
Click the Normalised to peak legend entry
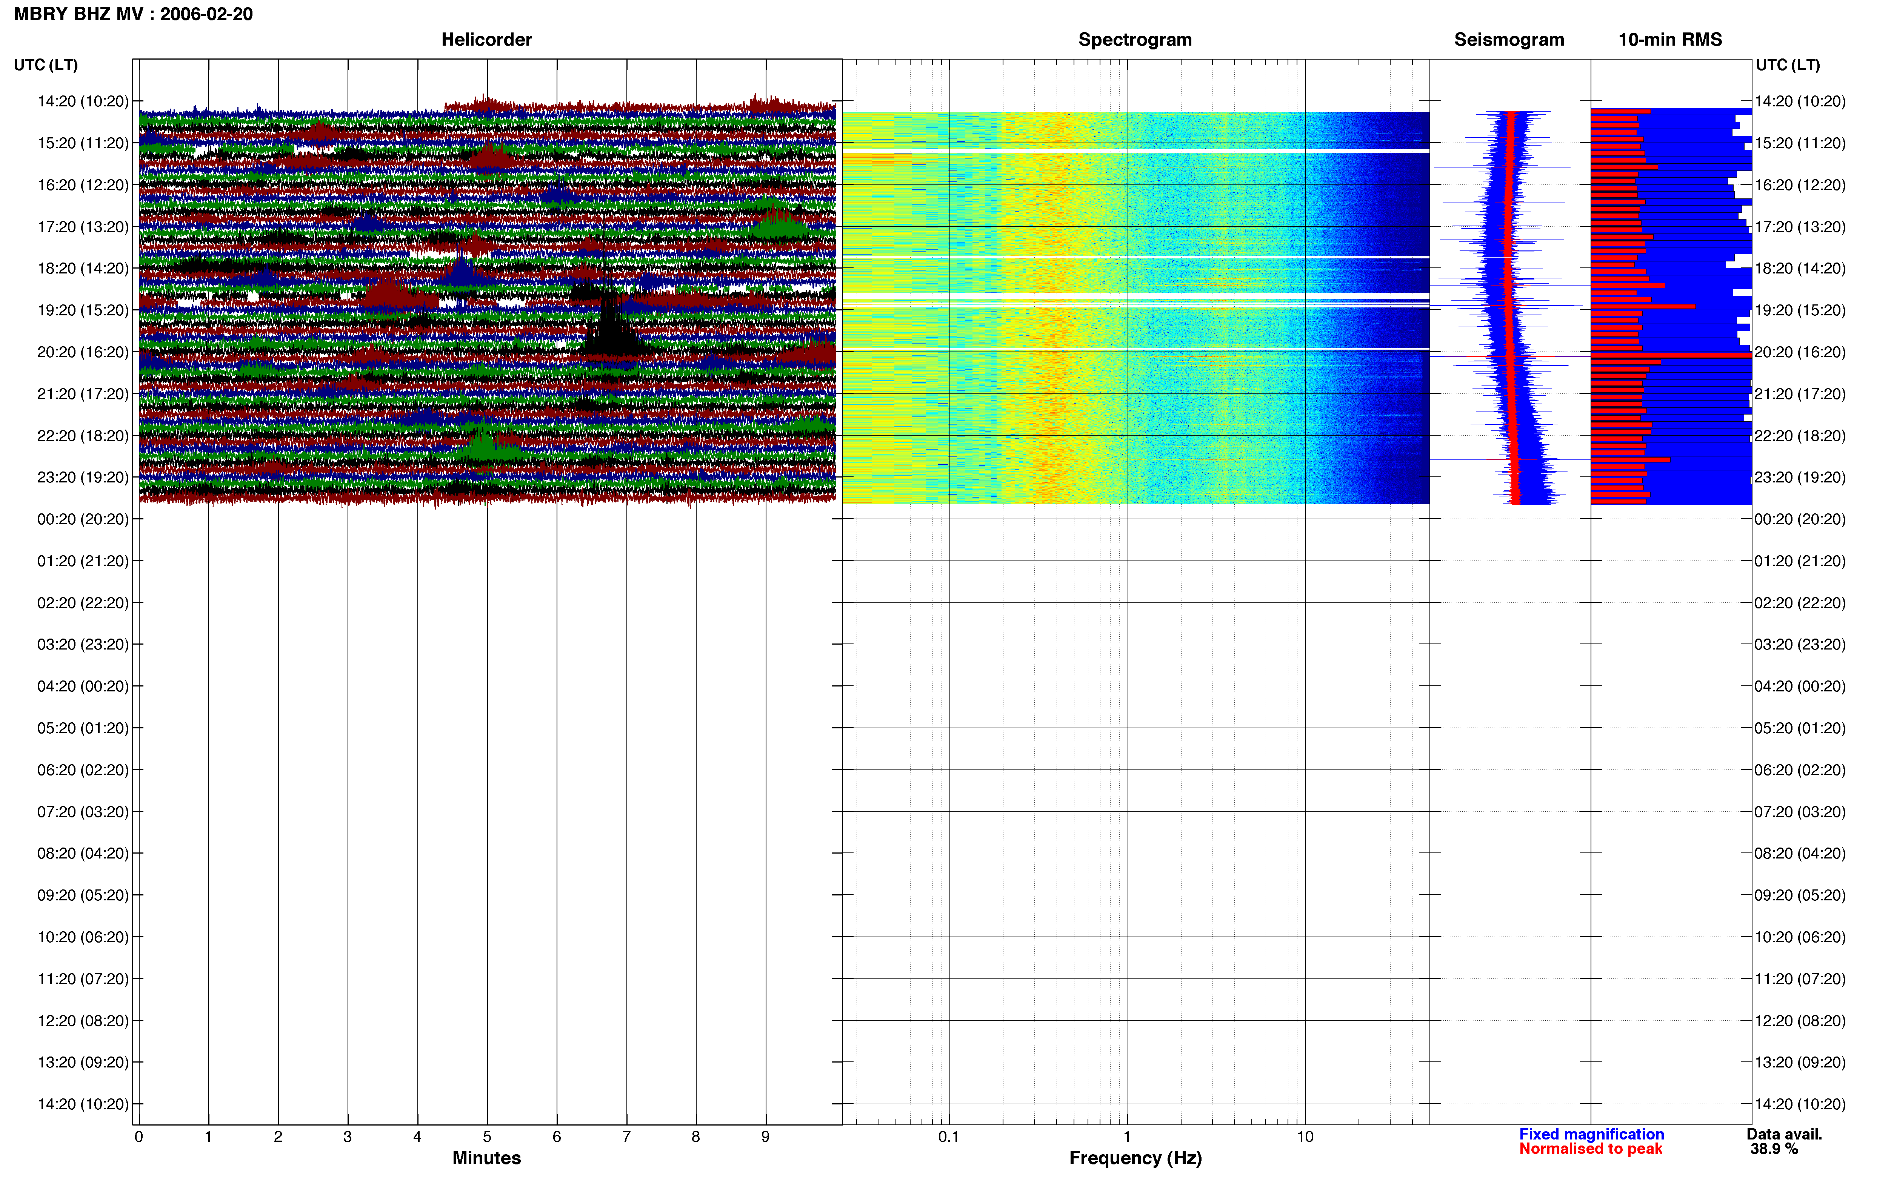1590,1149
